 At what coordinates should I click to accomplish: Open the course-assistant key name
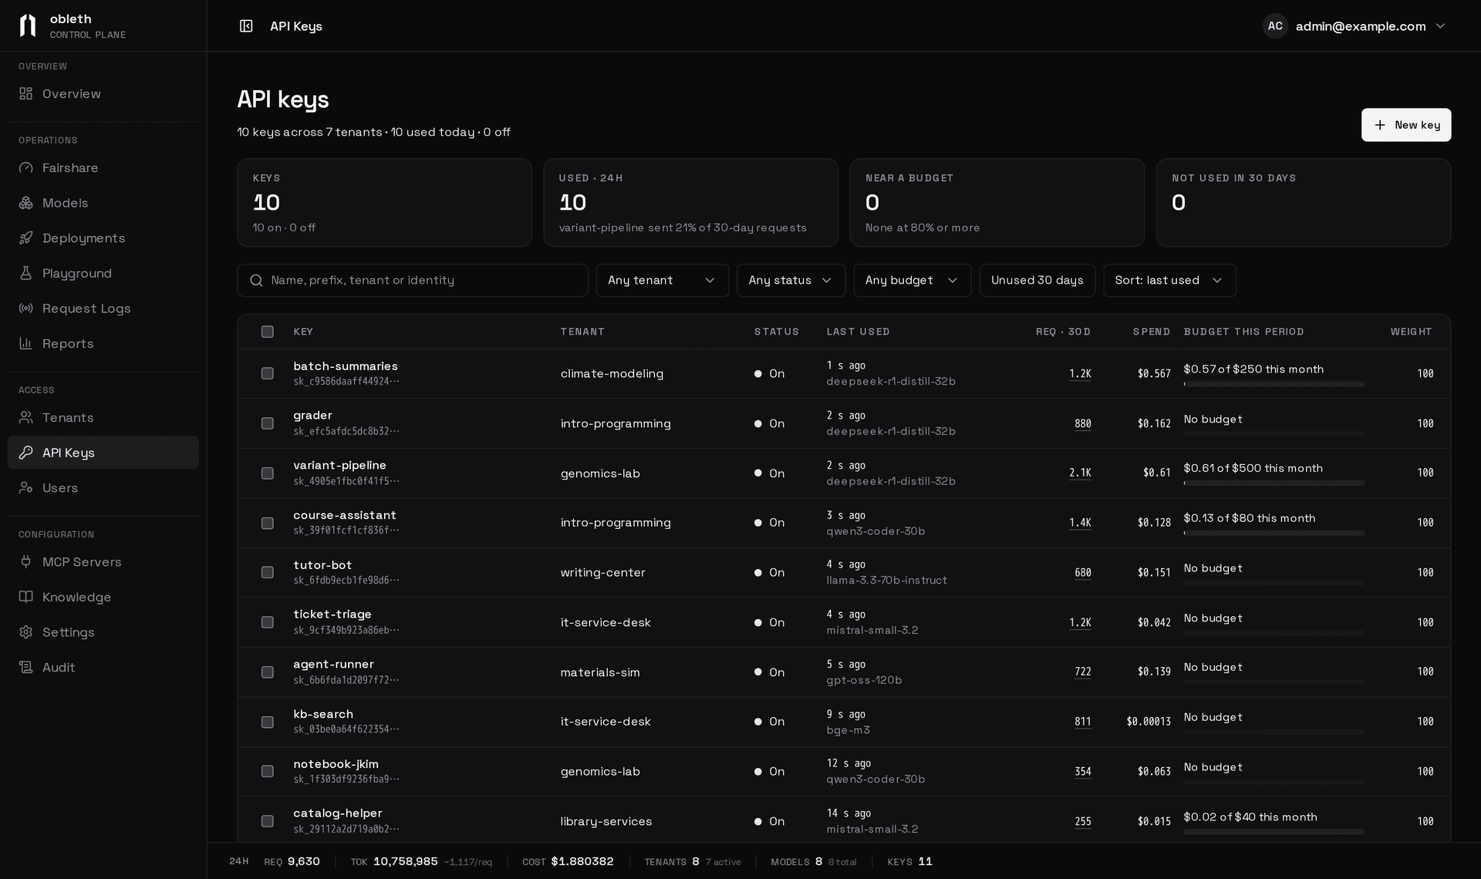click(x=344, y=515)
